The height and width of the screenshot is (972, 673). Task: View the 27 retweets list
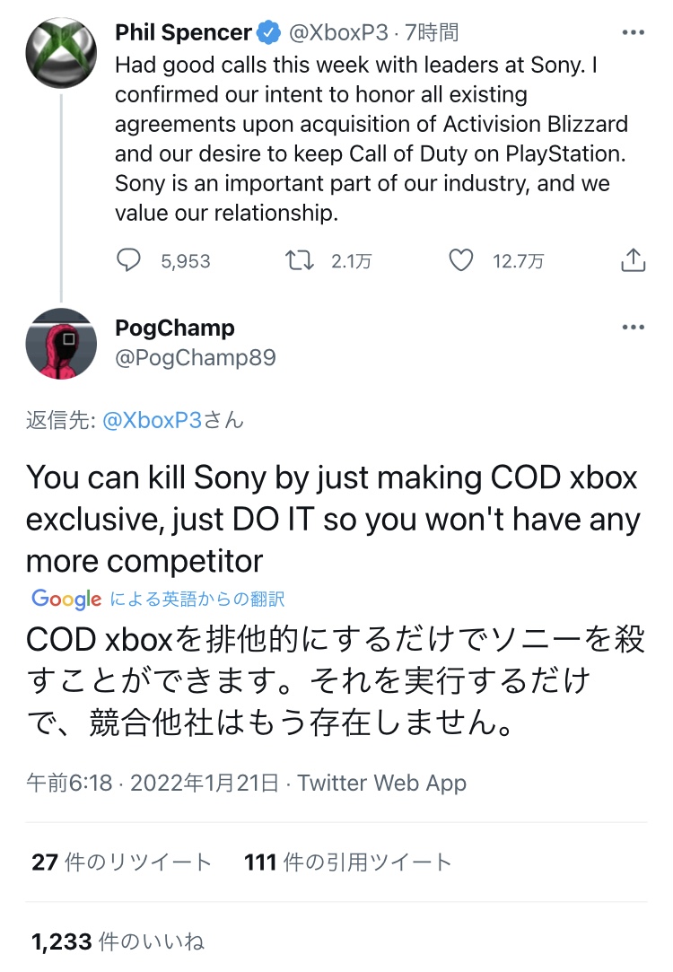click(x=121, y=863)
